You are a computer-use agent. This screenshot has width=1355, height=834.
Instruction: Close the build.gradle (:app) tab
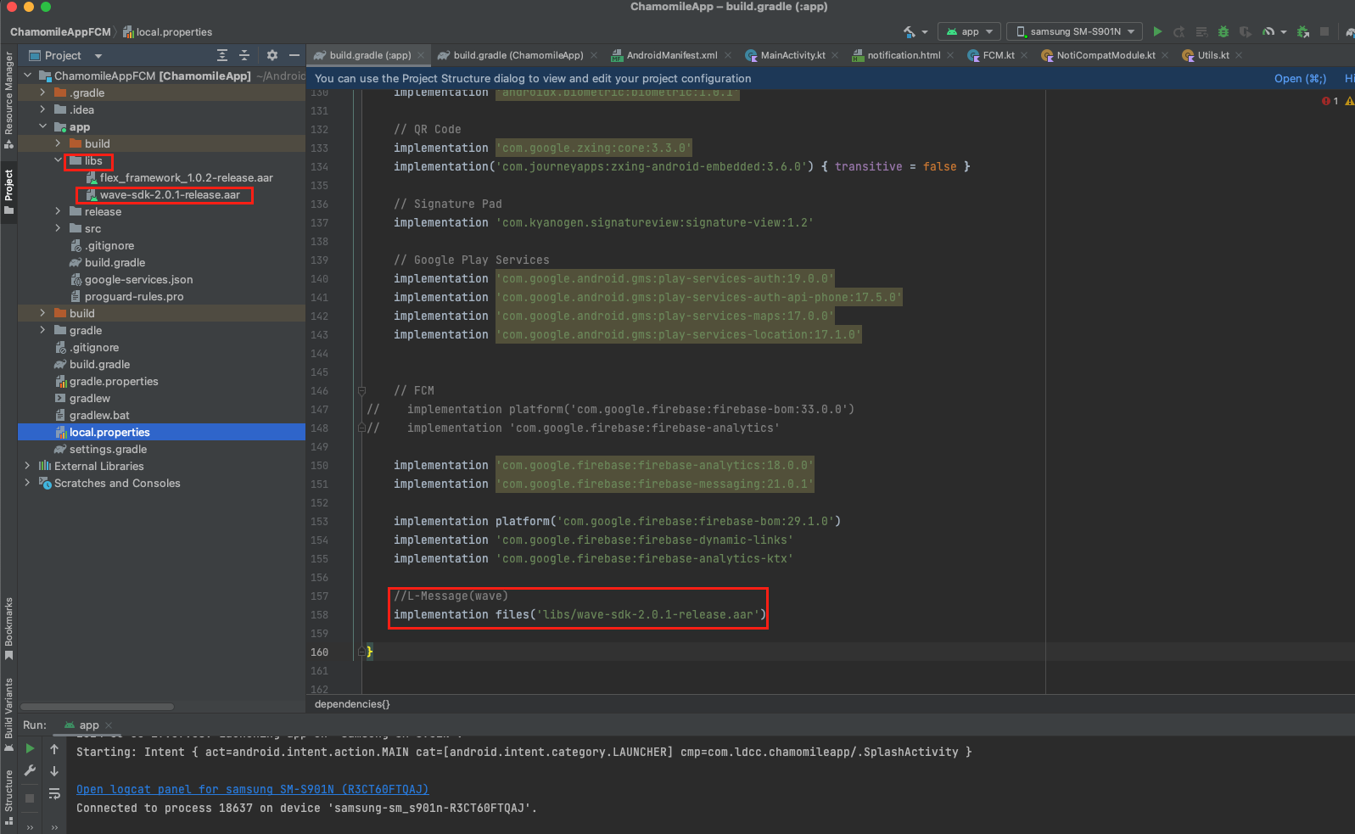(421, 56)
